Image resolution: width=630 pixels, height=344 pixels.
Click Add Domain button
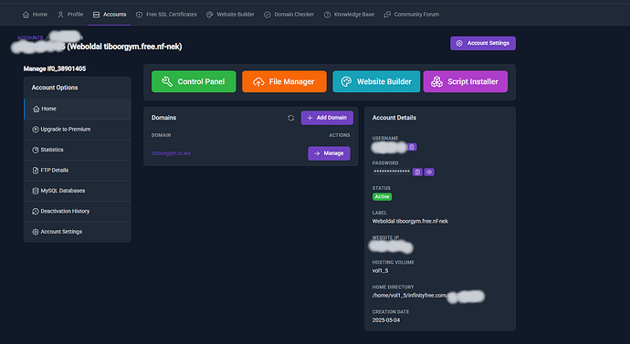[327, 118]
